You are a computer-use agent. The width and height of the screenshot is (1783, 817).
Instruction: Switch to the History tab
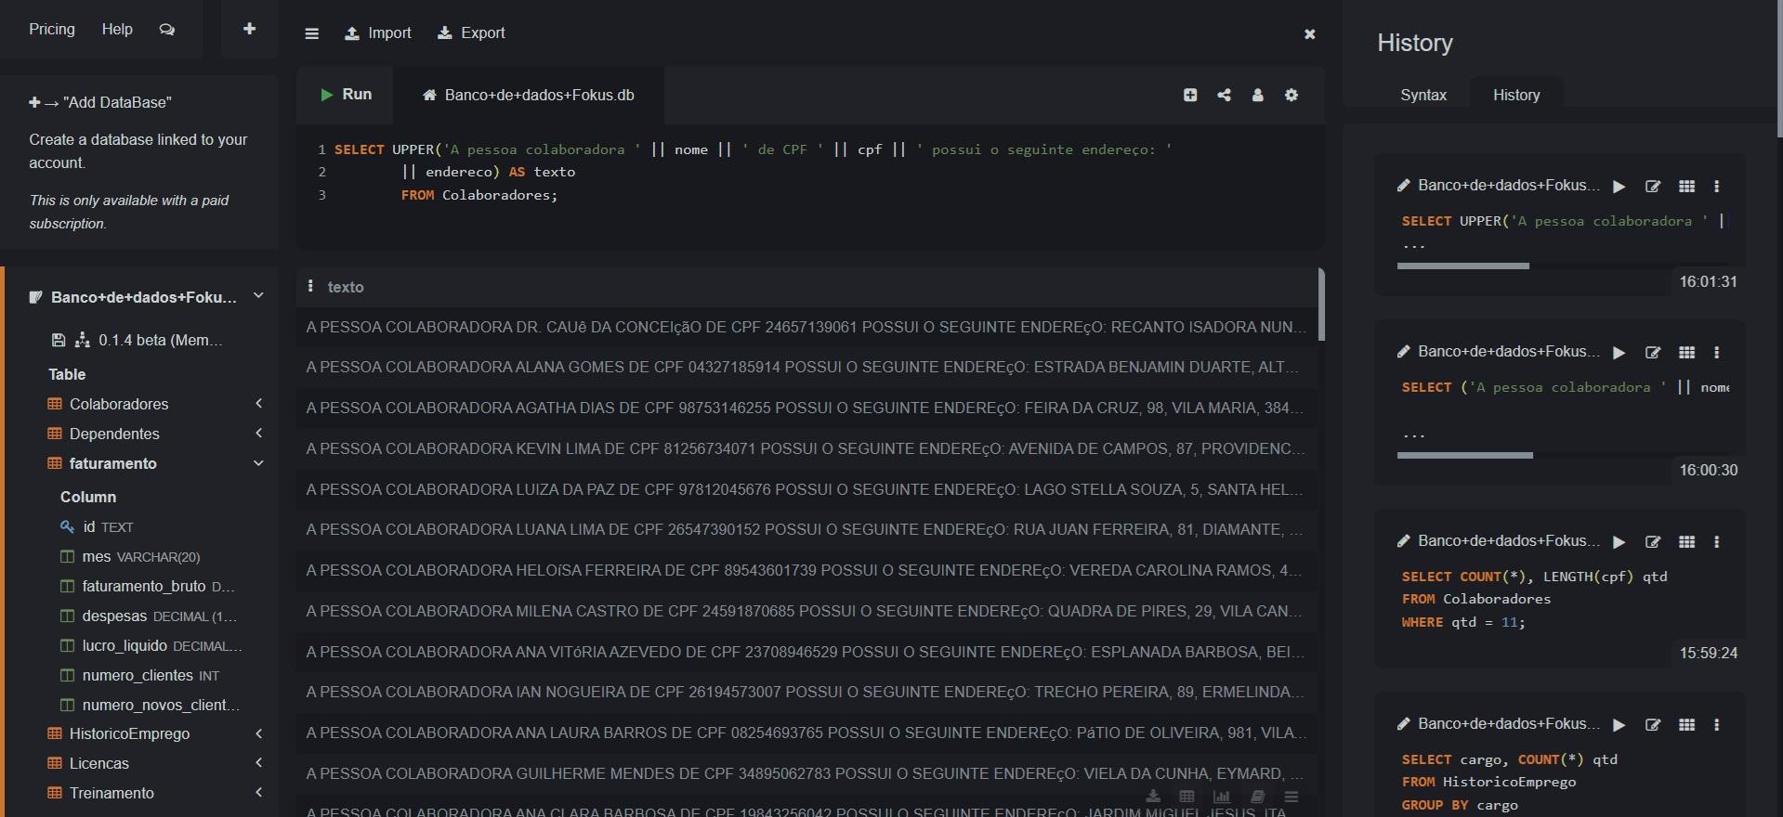pos(1516,95)
